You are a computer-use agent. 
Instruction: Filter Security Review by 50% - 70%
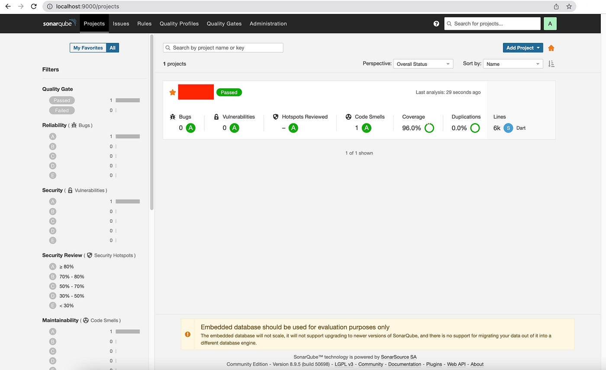pyautogui.click(x=67, y=286)
